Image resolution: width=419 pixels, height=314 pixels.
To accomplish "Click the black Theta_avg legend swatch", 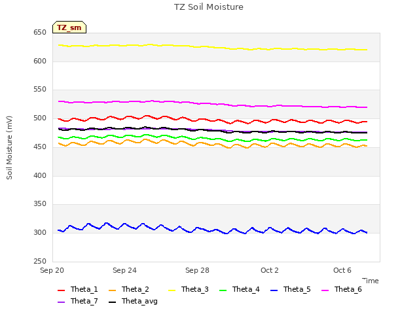I will point(112,302).
